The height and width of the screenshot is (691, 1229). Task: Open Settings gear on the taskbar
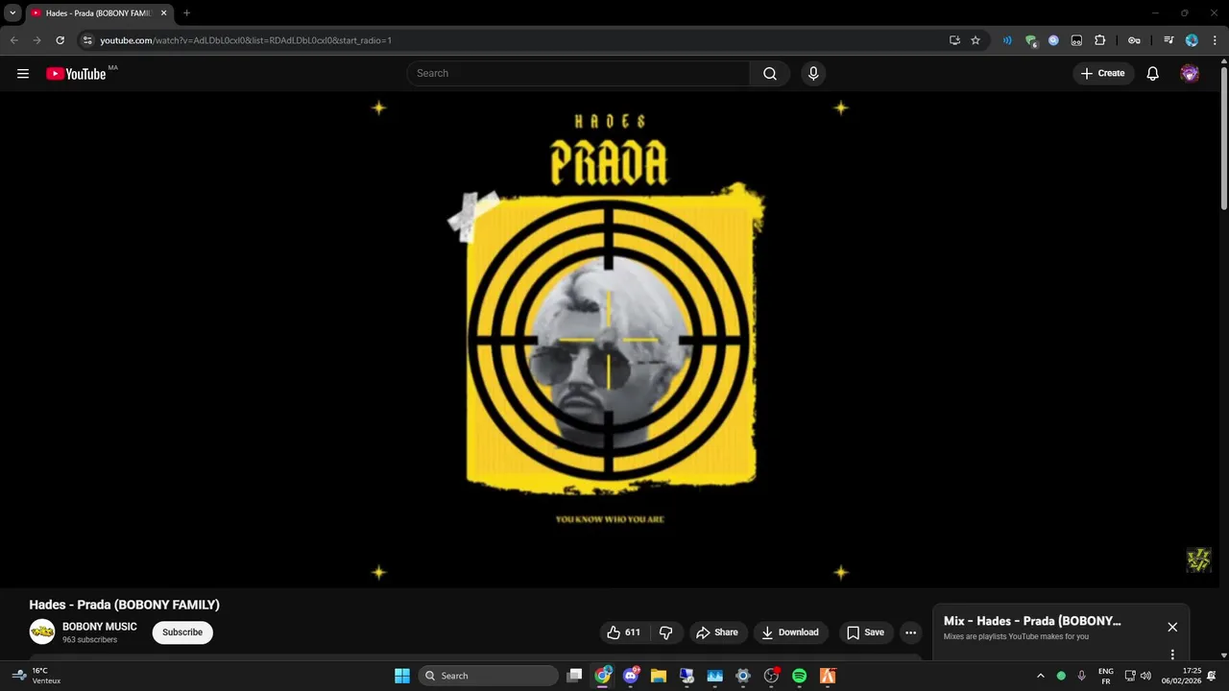[x=743, y=676]
